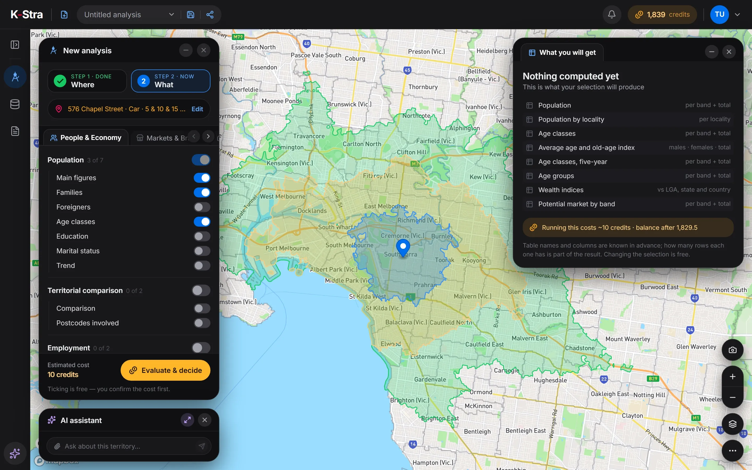Screen dimensions: 752x470
Task: Toggle the sidebar panel icon
Action: (x=15, y=45)
